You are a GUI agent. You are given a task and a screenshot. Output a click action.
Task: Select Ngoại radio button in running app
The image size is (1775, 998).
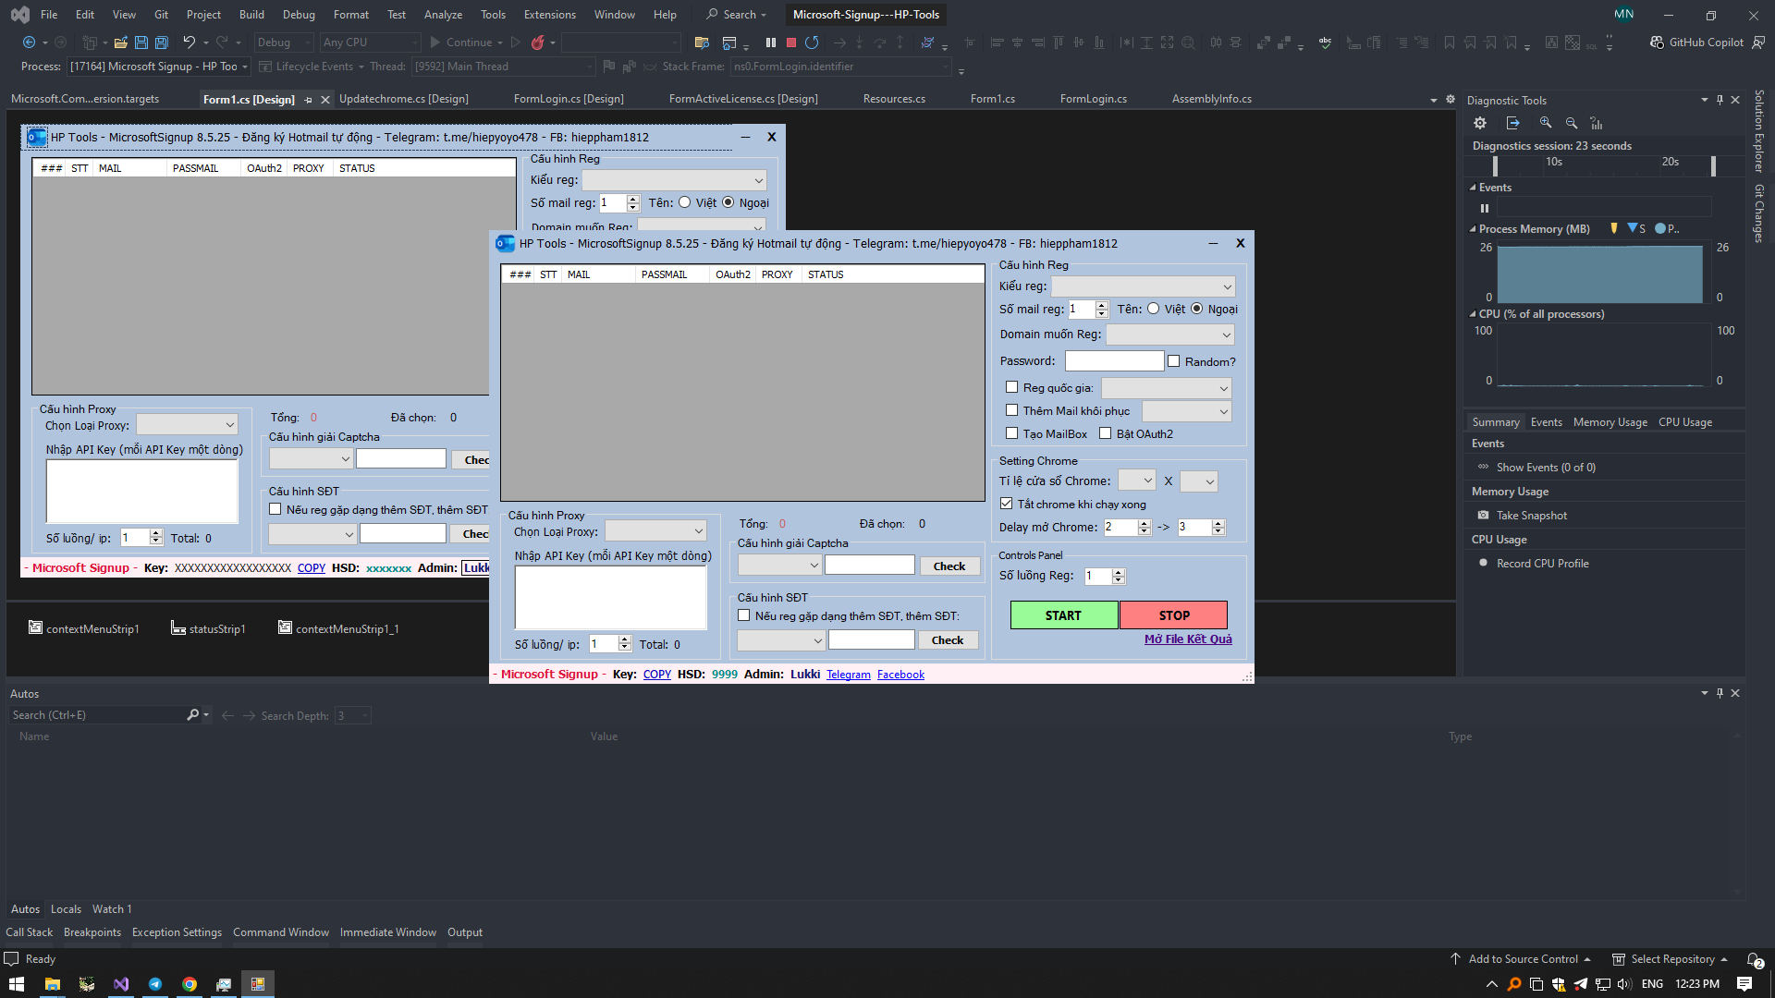pyautogui.click(x=1196, y=309)
